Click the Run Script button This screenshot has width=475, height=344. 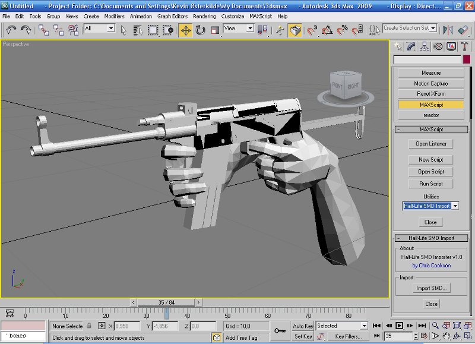pyautogui.click(x=431, y=184)
